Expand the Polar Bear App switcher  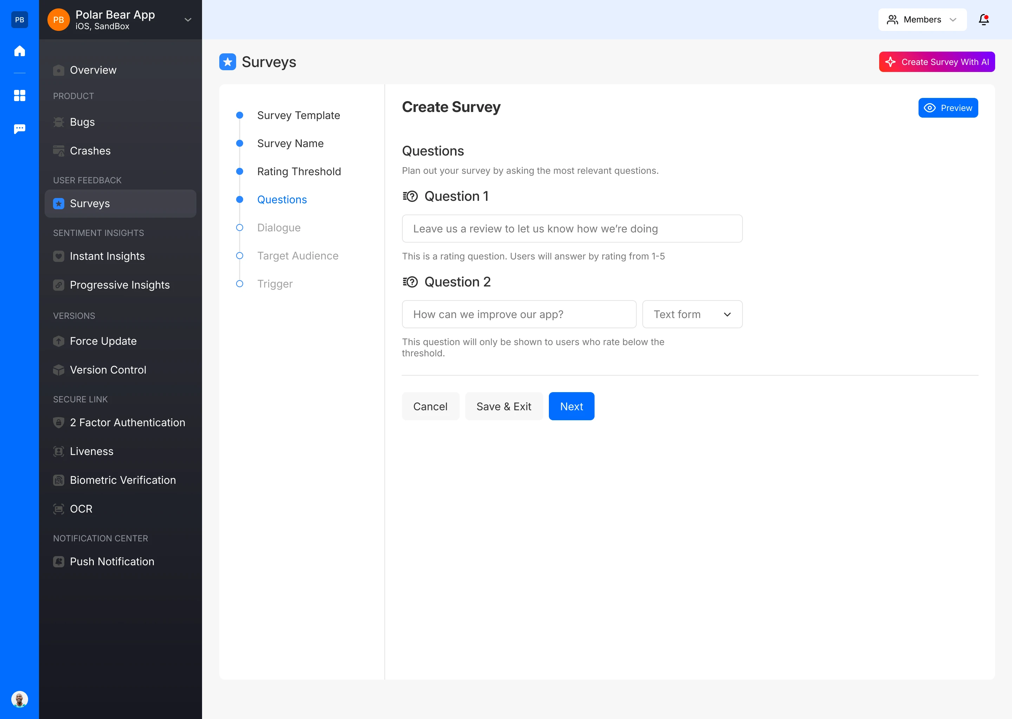pyautogui.click(x=188, y=19)
